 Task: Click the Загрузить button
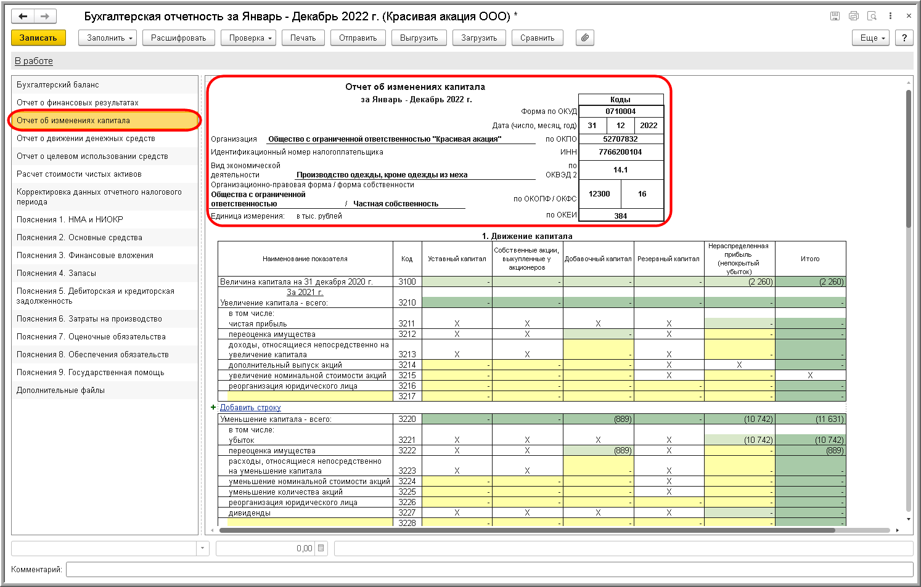click(479, 38)
